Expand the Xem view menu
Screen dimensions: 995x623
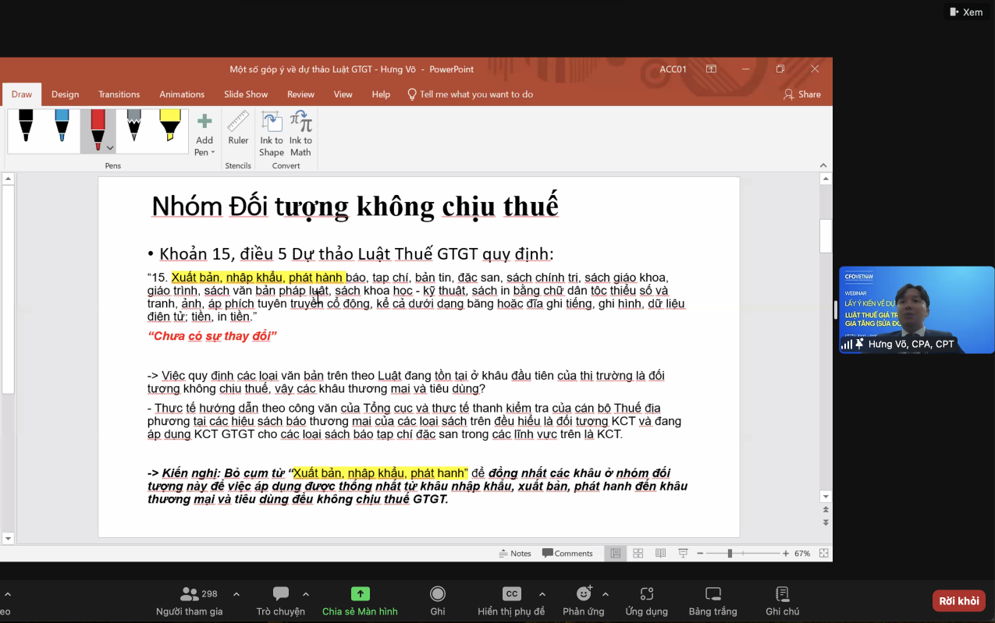(965, 12)
